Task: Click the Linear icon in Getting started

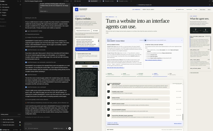Action: point(20,122)
